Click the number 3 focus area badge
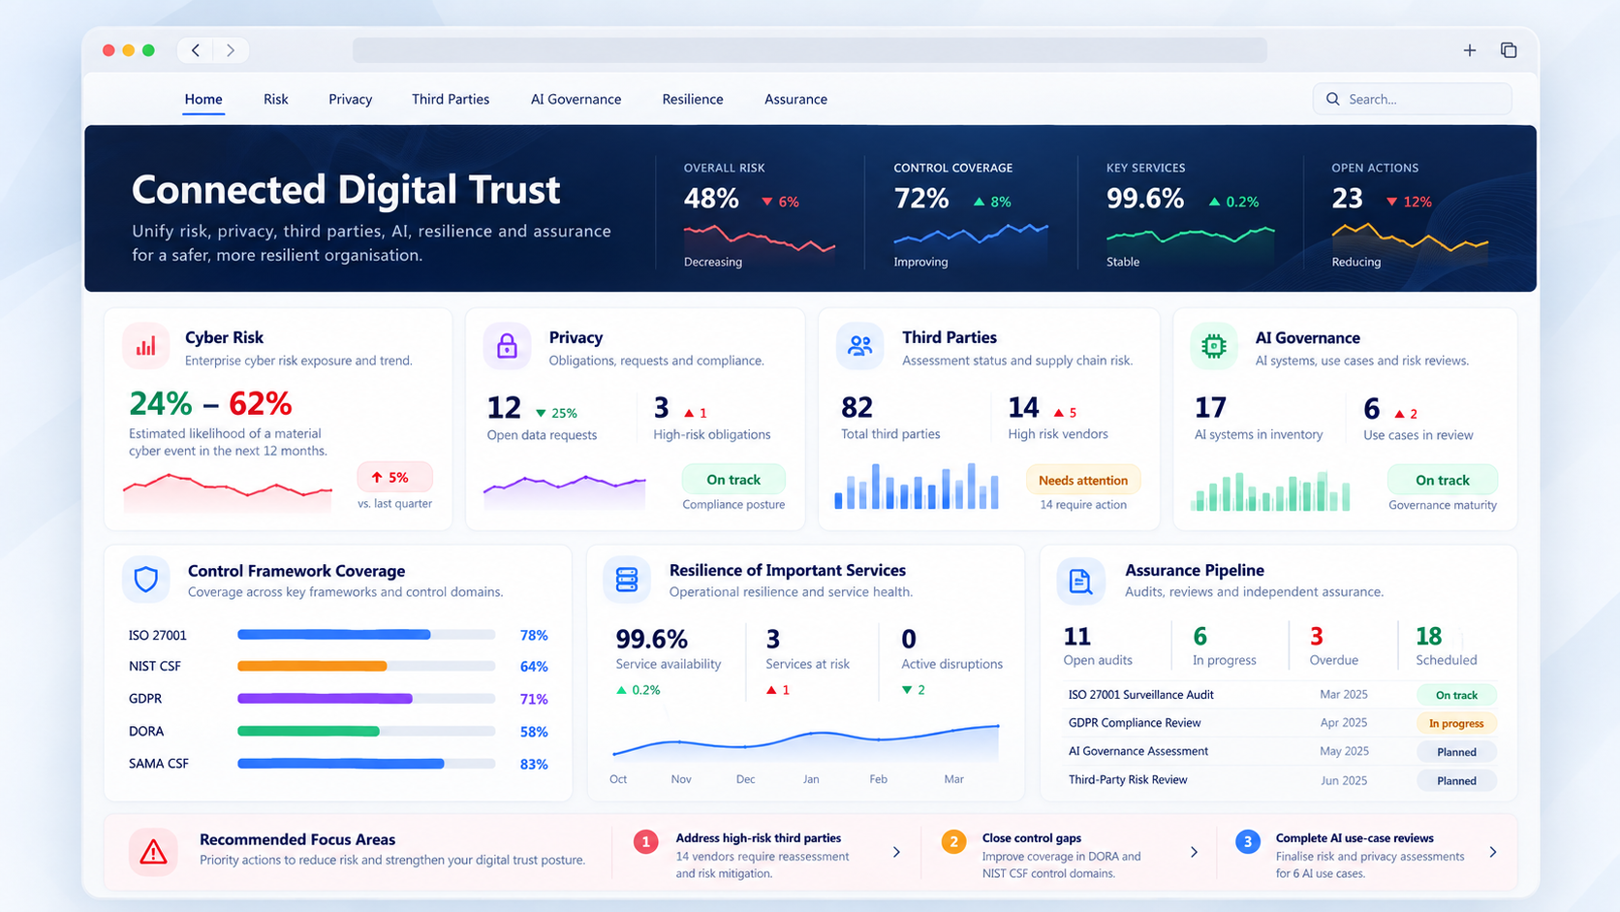The width and height of the screenshot is (1620, 912). coord(1248,841)
